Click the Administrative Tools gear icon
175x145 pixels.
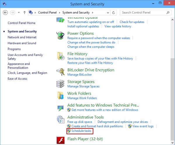click(61, 119)
